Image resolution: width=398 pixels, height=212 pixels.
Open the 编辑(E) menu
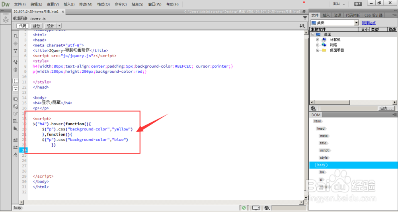pos(36,4)
